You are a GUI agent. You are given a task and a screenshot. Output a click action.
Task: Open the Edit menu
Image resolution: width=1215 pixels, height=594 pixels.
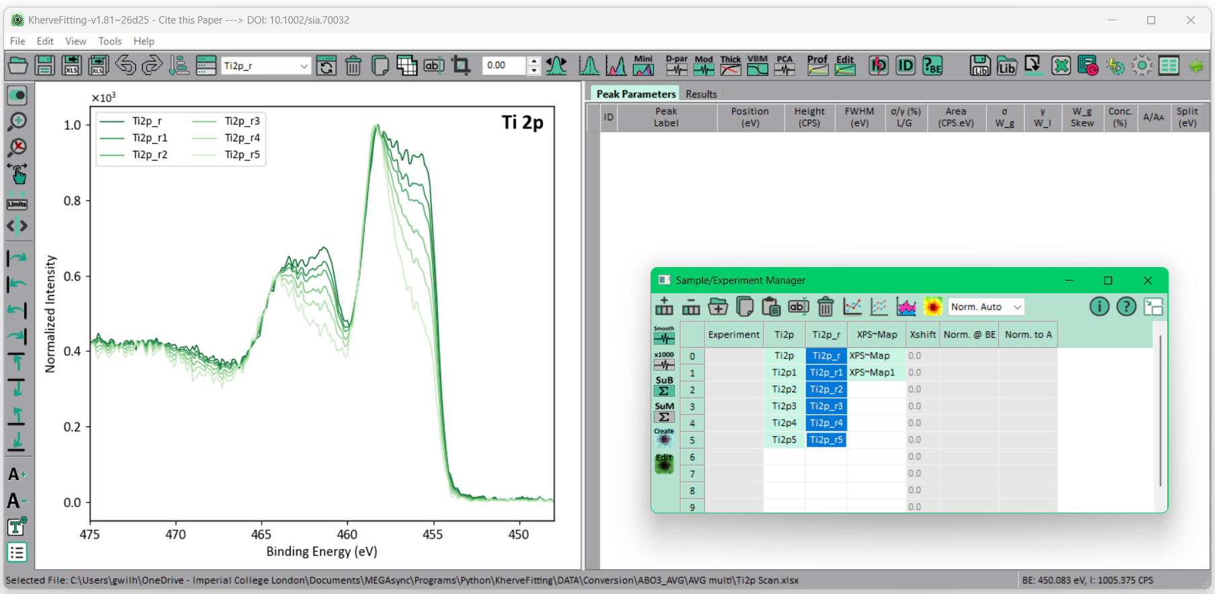[45, 41]
